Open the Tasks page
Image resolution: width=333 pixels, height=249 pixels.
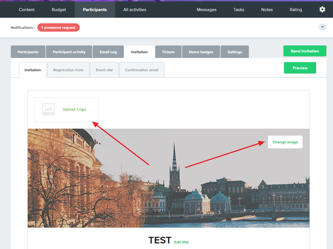click(239, 10)
